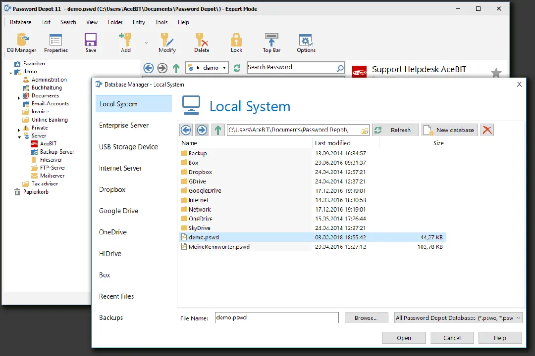Modify entry with the Modify icon
535x356 pixels.
pos(167,43)
